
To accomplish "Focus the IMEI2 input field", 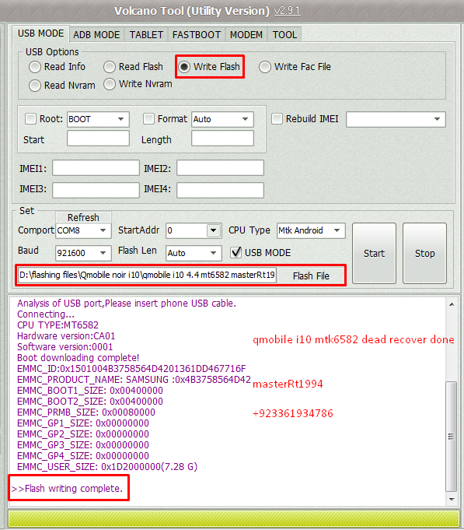I will 221,168.
